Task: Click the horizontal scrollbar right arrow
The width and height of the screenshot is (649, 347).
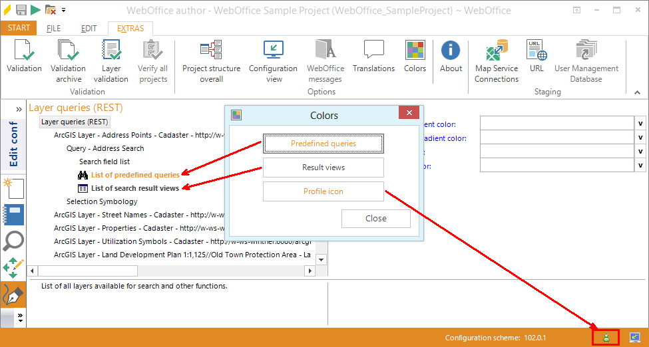Action: [310, 271]
